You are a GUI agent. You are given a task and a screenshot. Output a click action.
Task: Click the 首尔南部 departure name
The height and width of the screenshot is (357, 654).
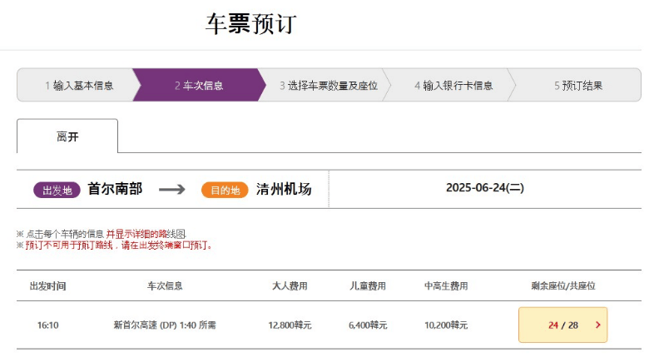pyautogui.click(x=115, y=189)
